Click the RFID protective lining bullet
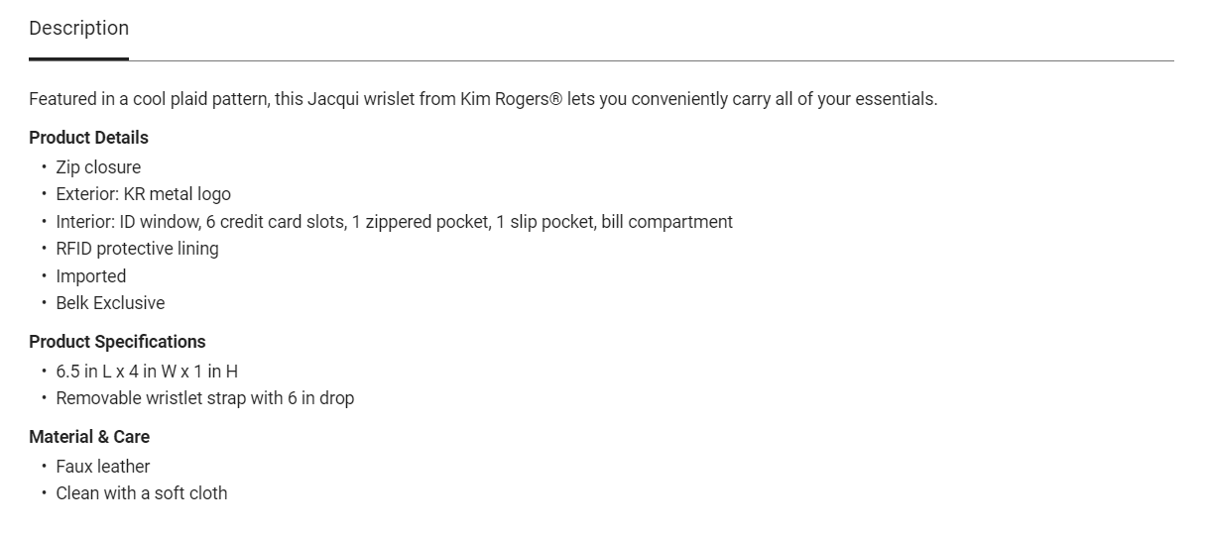The image size is (1208, 535). pyautogui.click(x=137, y=249)
